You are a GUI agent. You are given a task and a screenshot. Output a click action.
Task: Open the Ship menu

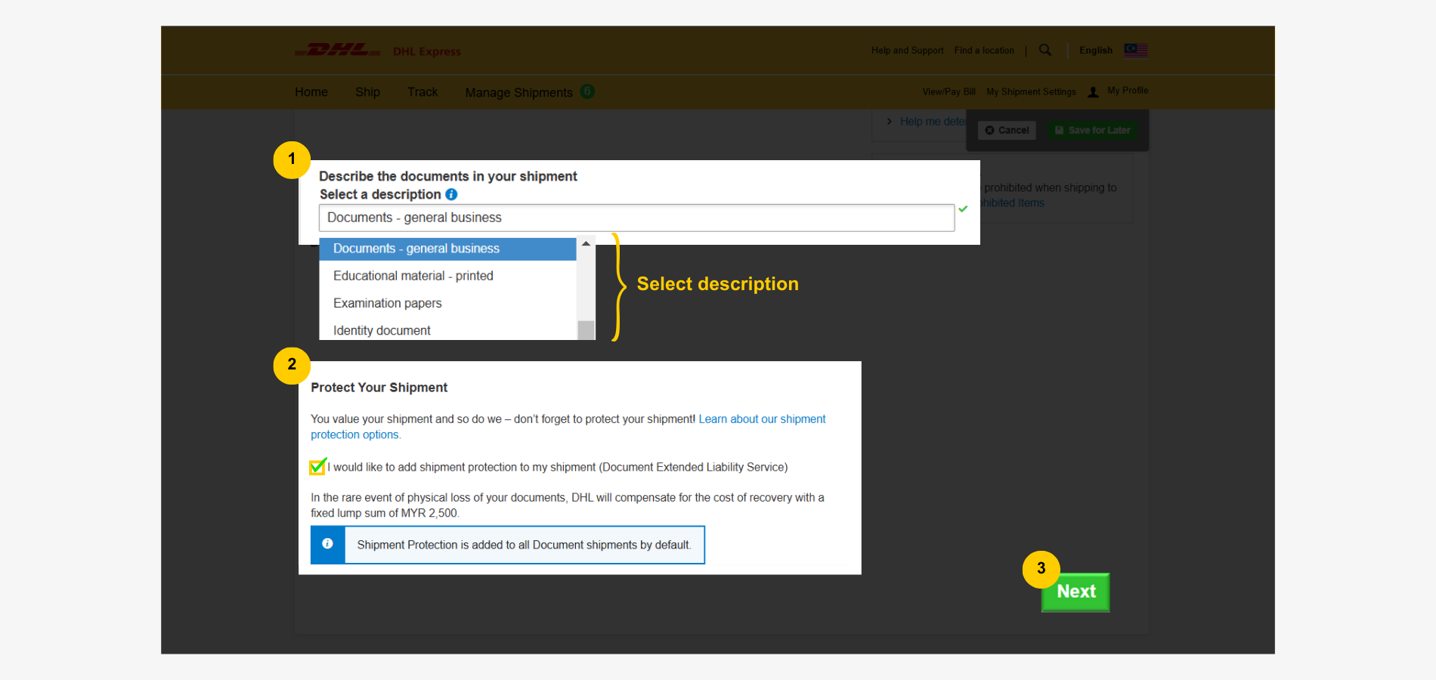tap(367, 91)
